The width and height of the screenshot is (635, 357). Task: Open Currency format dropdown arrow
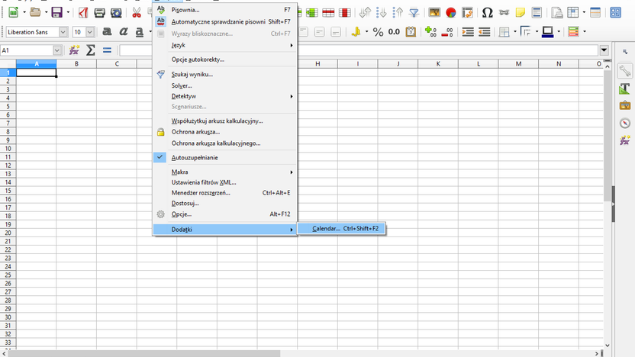[367, 31]
